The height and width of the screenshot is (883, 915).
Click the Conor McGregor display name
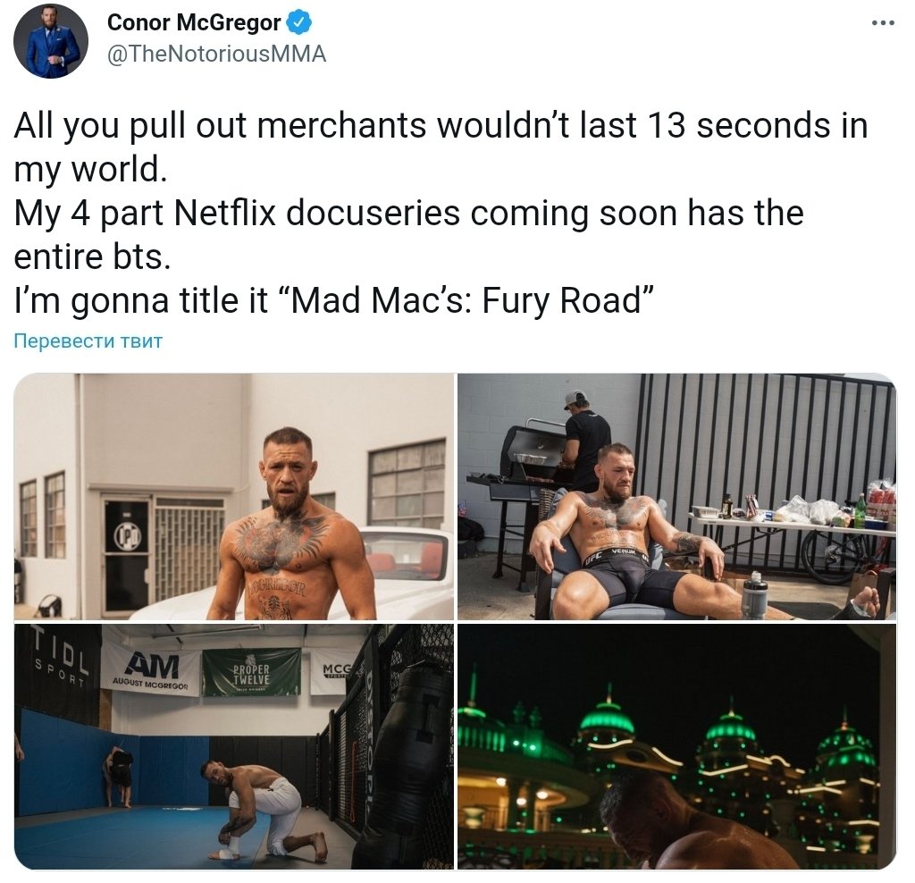(194, 22)
